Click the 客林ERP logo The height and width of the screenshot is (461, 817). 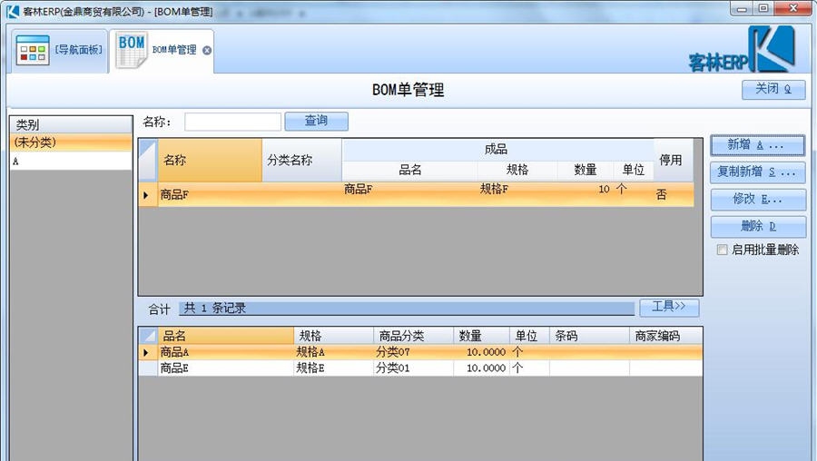click(742, 49)
